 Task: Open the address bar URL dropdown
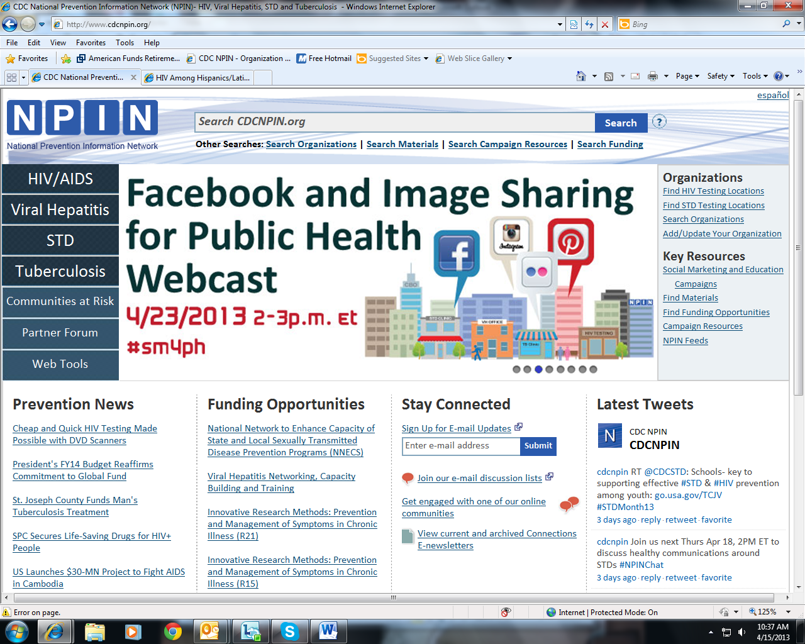560,25
